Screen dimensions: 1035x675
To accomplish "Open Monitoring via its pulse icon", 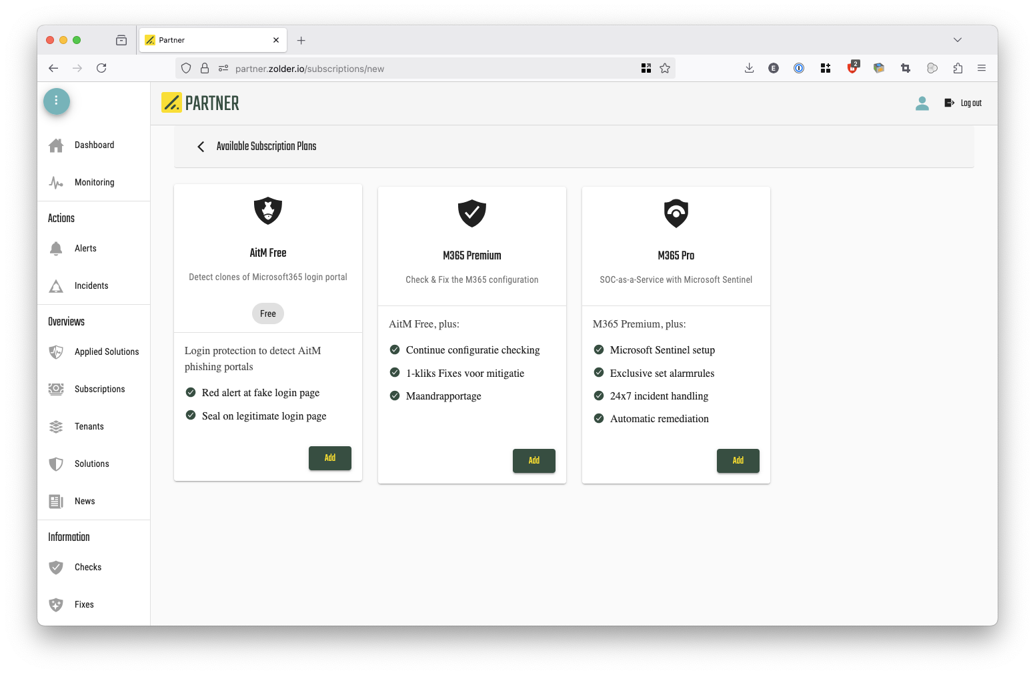I will click(x=56, y=183).
